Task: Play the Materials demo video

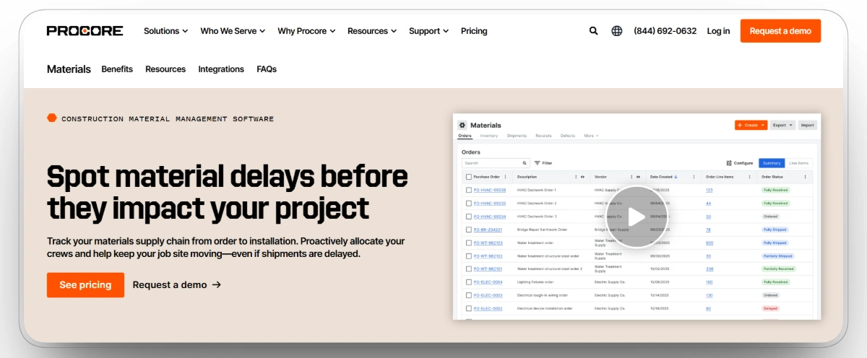Action: click(637, 217)
